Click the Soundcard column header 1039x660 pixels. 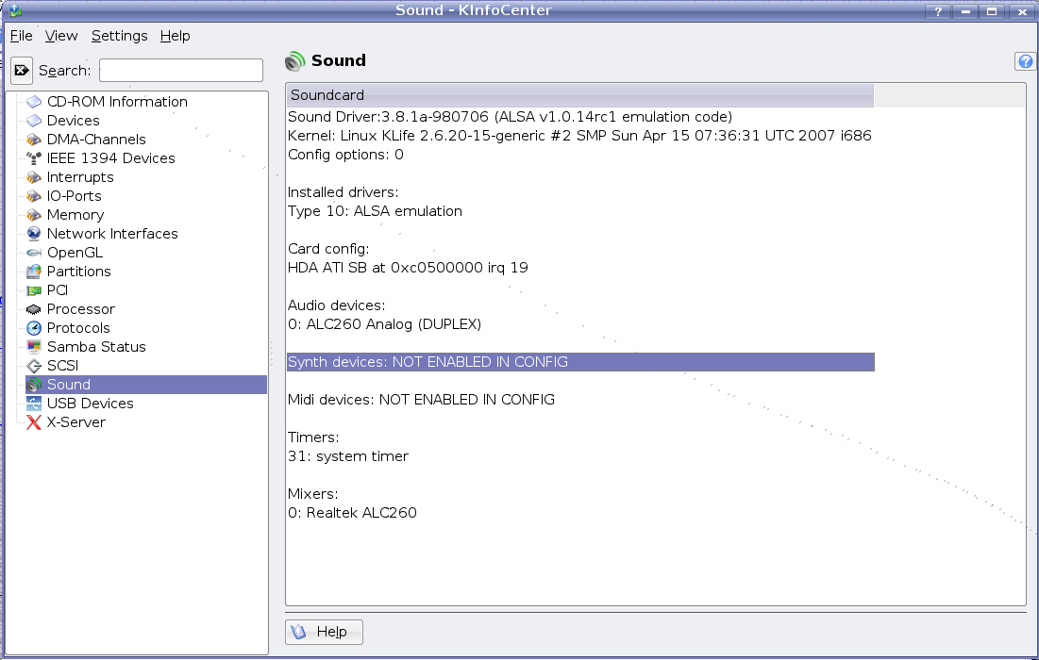coord(579,95)
